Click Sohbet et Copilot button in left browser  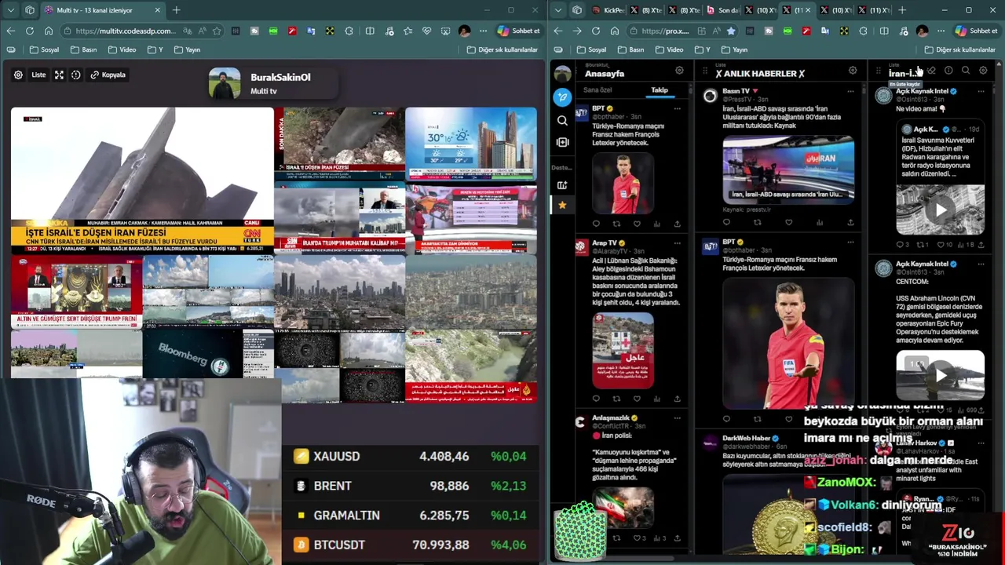point(519,31)
